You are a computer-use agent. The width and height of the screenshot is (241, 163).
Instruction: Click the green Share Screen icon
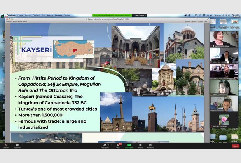point(129,145)
